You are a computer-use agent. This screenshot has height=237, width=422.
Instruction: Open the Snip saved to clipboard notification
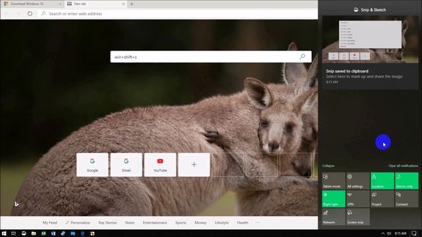click(370, 76)
